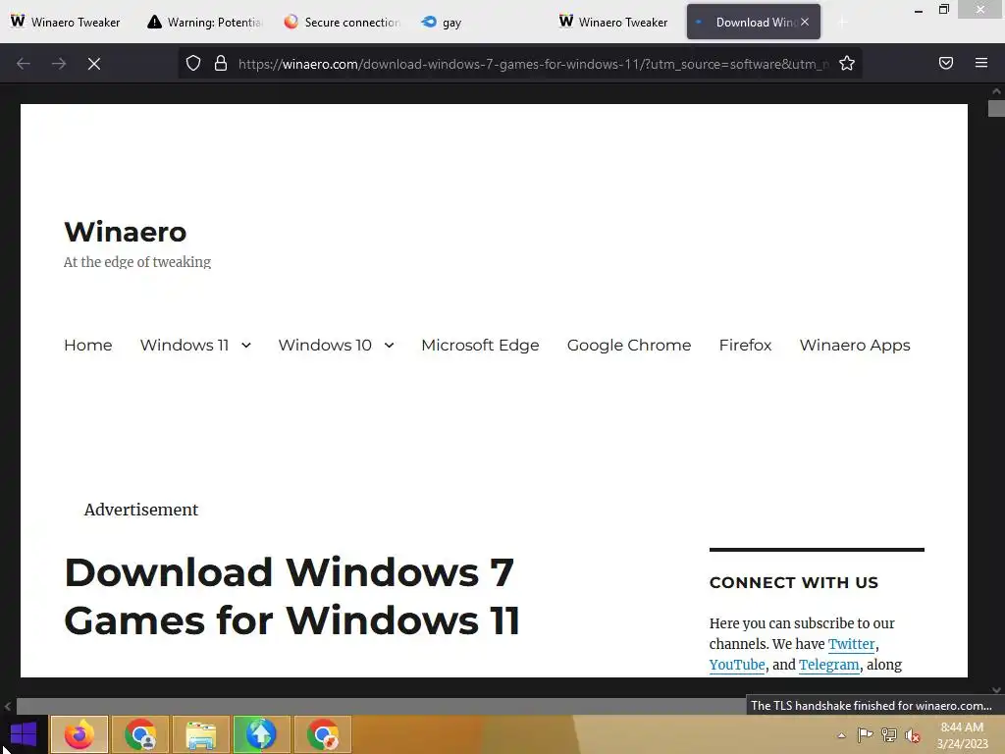Open the Action Center flag icon
This screenshot has width=1005, height=754.
(865, 734)
